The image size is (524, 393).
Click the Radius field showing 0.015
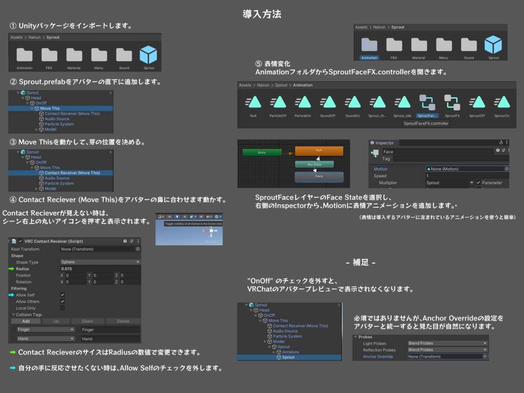(x=100, y=269)
